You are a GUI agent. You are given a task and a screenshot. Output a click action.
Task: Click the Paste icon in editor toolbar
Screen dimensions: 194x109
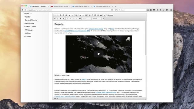[61, 15]
